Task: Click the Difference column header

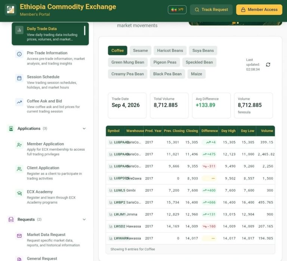Action: click(x=210, y=131)
